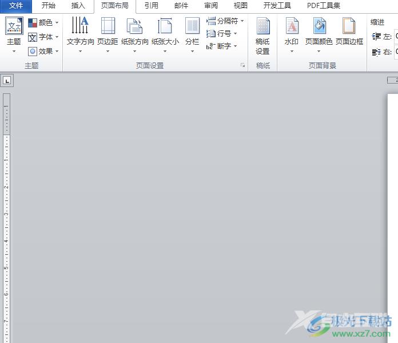This screenshot has width=398, height=343.
Task: Open 稿纸设置 manuscript paper settings
Action: click(262, 36)
